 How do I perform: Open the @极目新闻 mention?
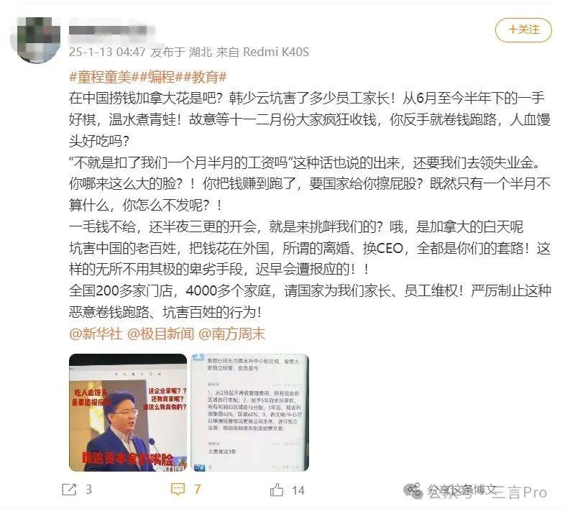coord(161,334)
